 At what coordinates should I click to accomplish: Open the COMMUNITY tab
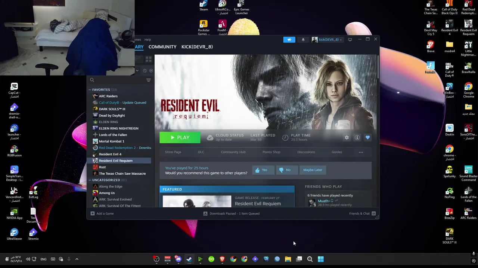tap(162, 47)
